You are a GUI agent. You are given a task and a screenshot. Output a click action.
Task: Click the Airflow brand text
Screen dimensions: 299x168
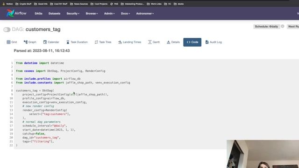pyautogui.click(x=21, y=14)
